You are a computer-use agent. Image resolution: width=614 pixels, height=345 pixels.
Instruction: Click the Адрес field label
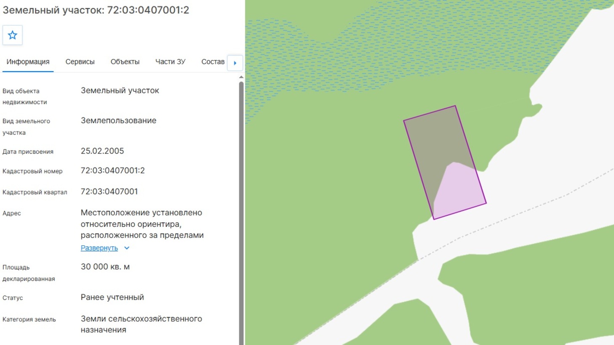pos(12,213)
